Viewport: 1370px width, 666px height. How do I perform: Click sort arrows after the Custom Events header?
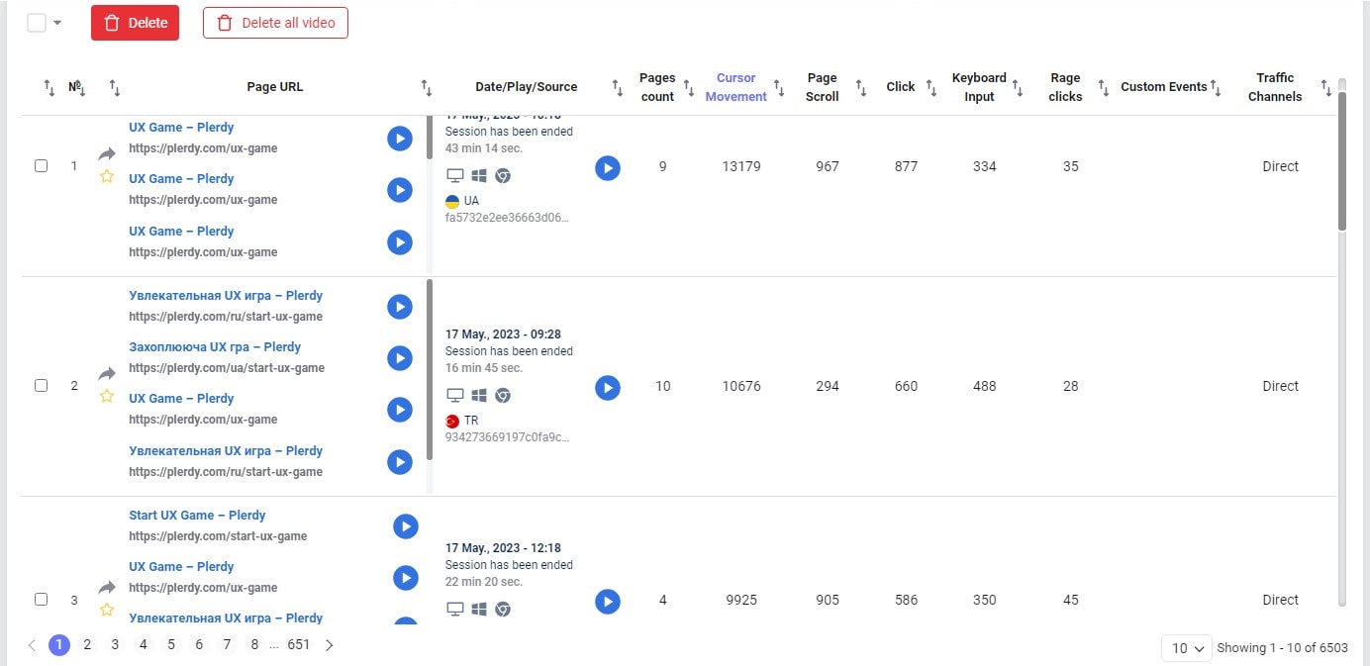click(1216, 88)
